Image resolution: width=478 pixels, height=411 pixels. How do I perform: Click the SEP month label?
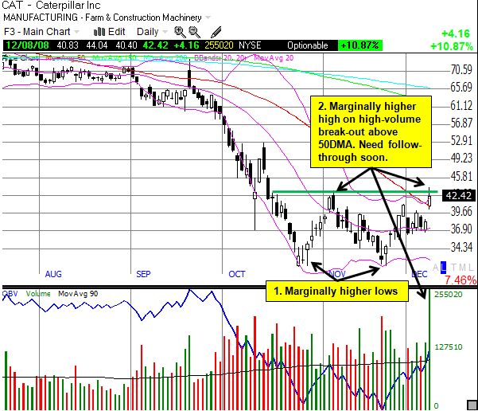click(143, 274)
